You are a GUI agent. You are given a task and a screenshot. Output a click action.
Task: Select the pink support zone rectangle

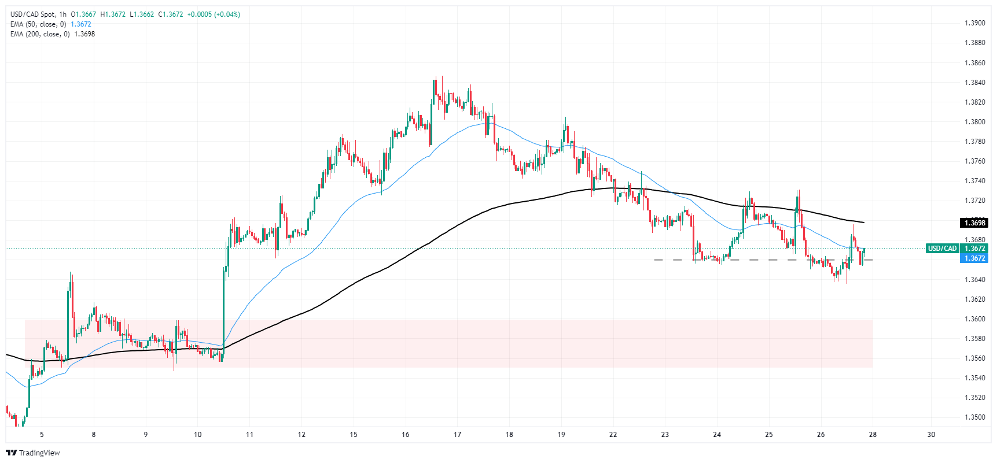point(448,343)
